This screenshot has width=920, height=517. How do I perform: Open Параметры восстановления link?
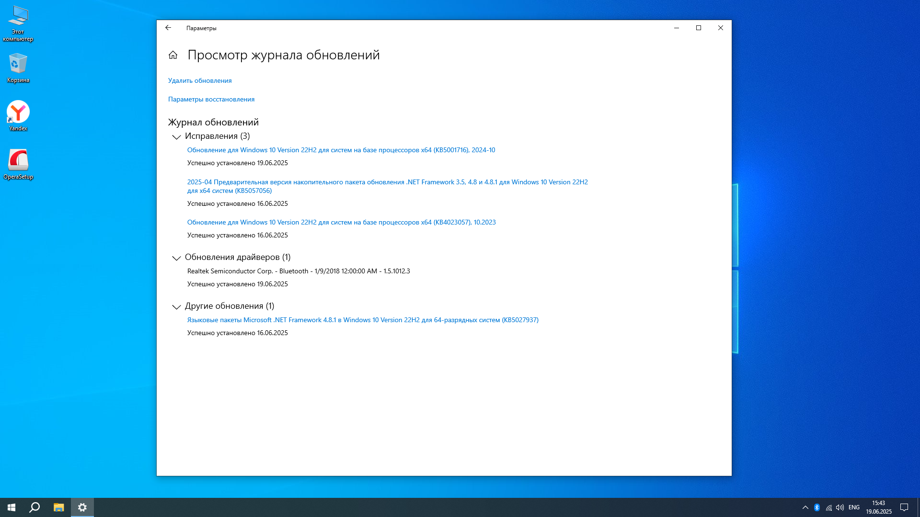coord(211,99)
